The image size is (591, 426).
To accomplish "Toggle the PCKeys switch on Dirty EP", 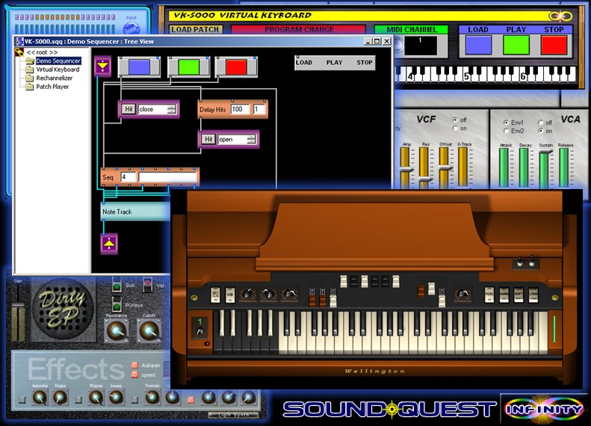I will pos(117,304).
